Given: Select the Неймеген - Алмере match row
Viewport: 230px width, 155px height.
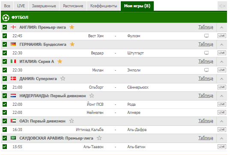Looking at the screenshot, I should coord(114,113).
